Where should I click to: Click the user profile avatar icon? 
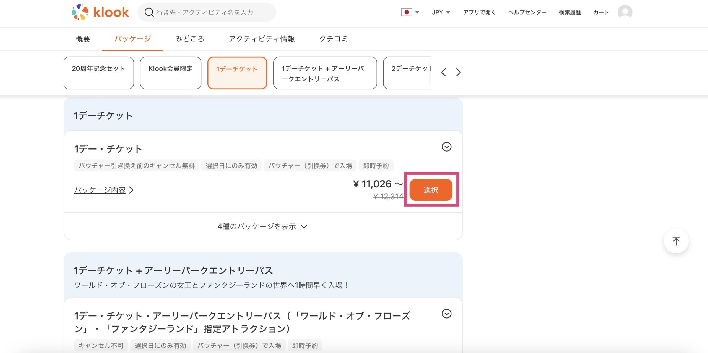[x=625, y=12]
